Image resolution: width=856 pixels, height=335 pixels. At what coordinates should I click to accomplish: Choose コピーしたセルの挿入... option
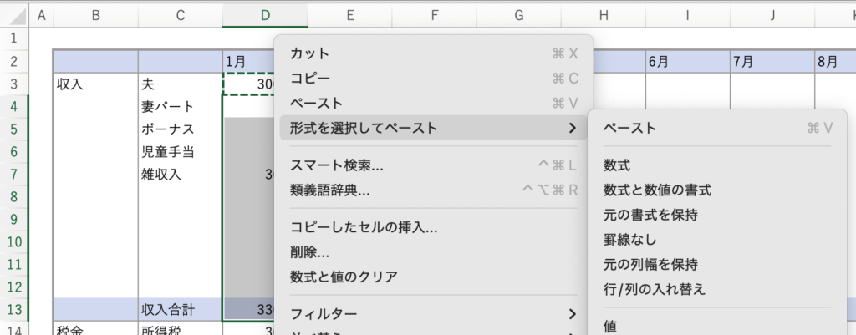[x=364, y=227]
